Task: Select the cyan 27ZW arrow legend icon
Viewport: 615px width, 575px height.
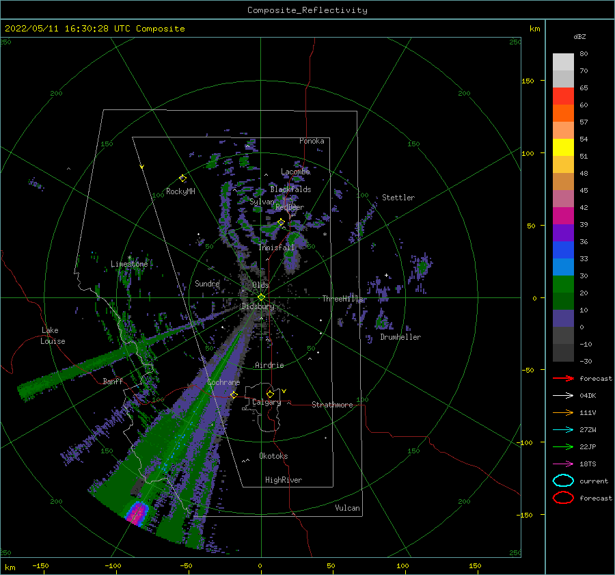Action: click(563, 430)
